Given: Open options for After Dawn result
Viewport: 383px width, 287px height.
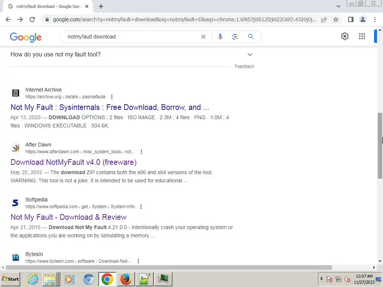Looking at the screenshot, I should click(141, 152).
